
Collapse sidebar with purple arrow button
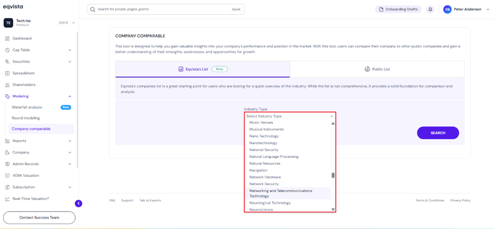pos(78,203)
